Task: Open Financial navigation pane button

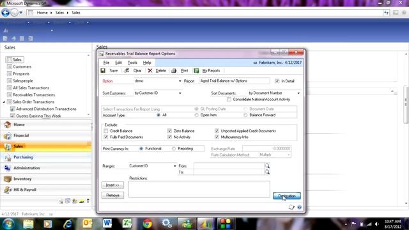Action: point(46,135)
